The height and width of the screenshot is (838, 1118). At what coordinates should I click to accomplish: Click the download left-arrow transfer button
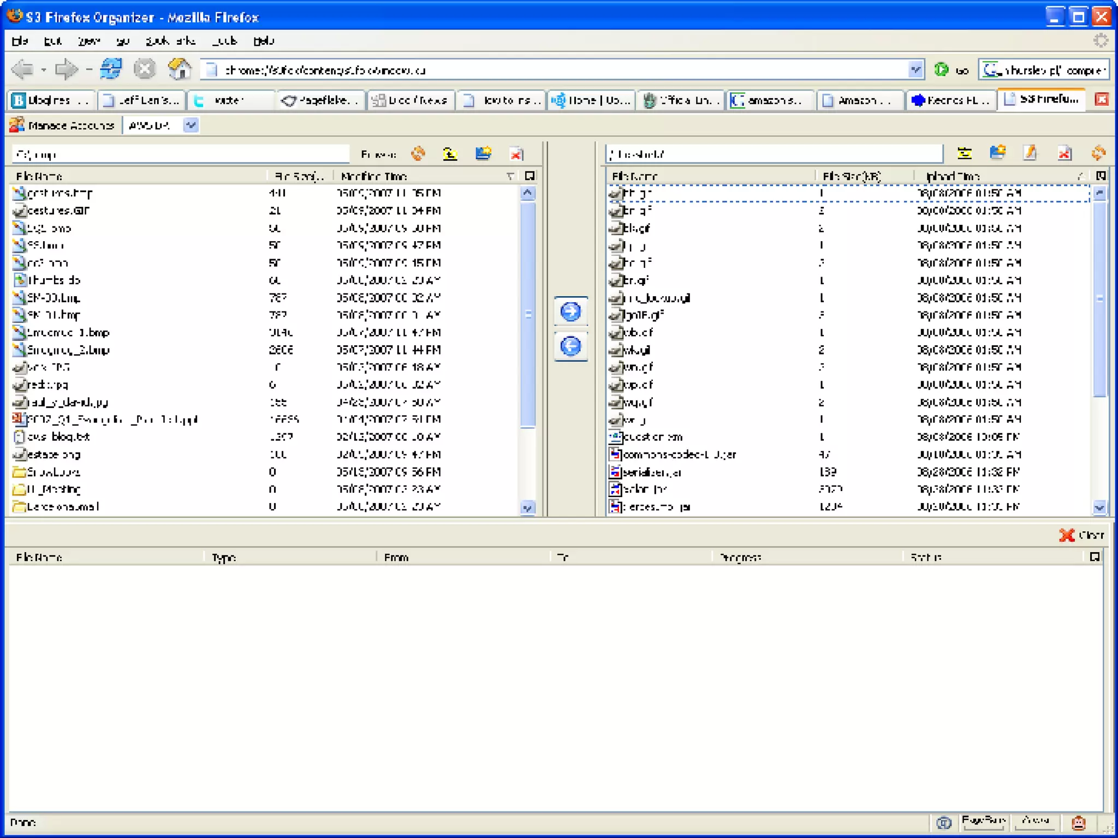[x=570, y=346]
